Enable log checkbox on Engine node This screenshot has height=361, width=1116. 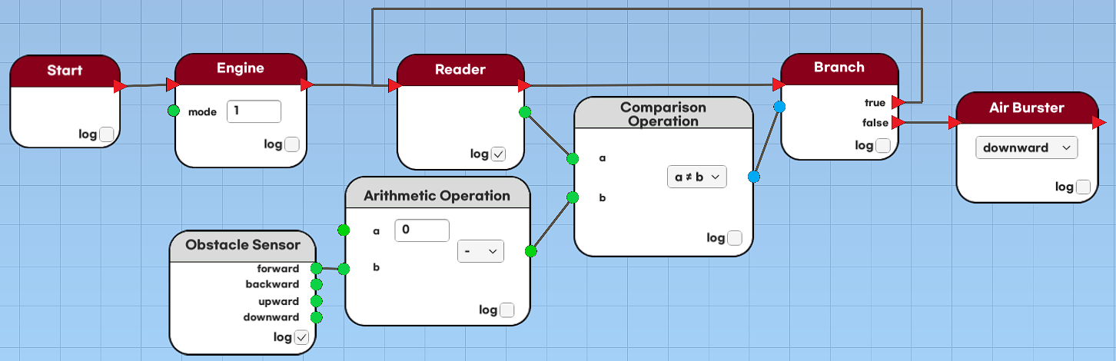tap(292, 144)
